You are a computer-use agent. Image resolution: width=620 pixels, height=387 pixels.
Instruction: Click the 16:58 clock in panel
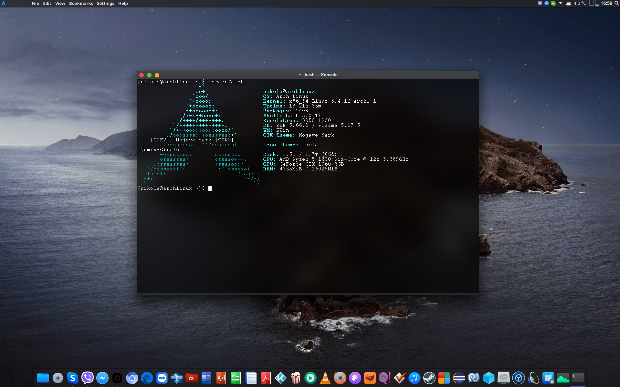tap(606, 3)
